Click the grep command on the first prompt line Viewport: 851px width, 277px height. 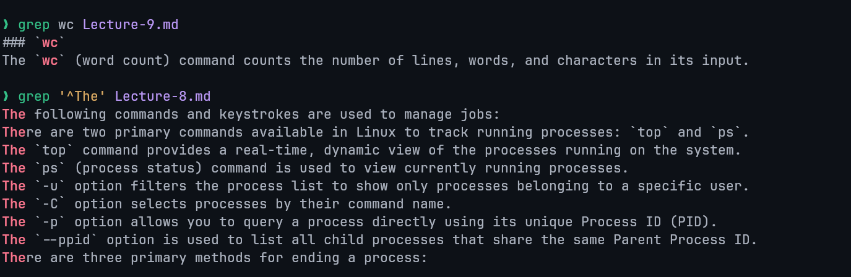pos(34,25)
